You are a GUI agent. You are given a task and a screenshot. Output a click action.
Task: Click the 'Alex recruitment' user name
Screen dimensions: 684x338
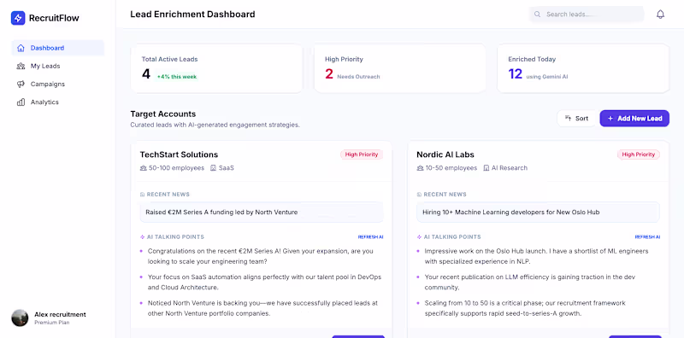click(x=60, y=314)
